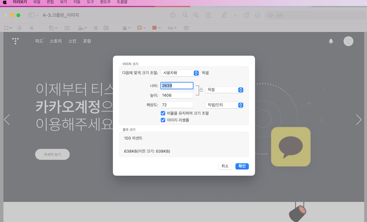The width and height of the screenshot is (367, 222).
Task: Click the 취소 cancel button
Action: (x=225, y=166)
